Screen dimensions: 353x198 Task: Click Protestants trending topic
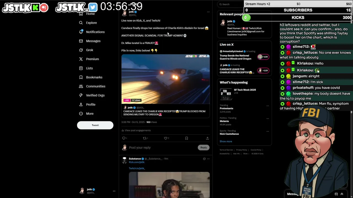point(226,108)
